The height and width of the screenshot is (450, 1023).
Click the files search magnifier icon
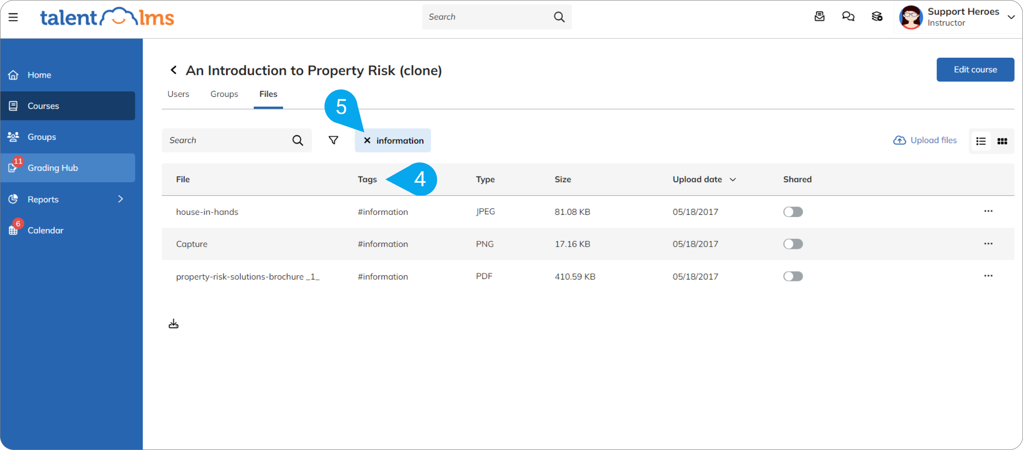[298, 140]
